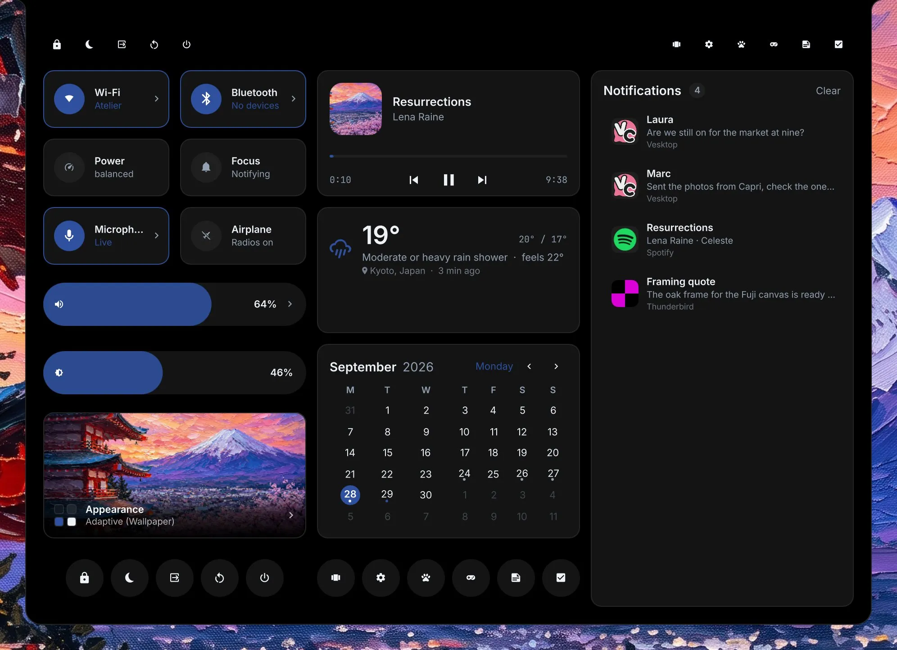Expand the Bluetooth devices chevron

tap(293, 99)
